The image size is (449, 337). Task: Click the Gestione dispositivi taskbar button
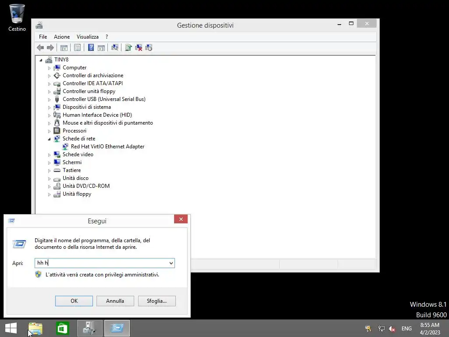(x=89, y=328)
